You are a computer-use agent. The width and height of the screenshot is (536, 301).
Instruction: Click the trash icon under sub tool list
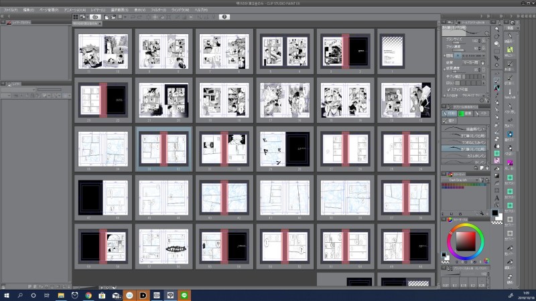point(487,168)
